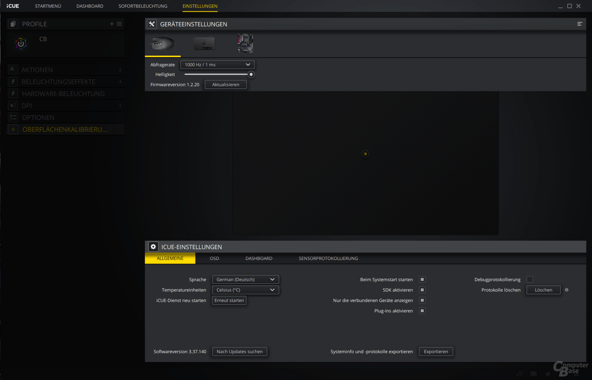Select the mousepad device thumbnail
The height and width of the screenshot is (380, 592).
204,44
